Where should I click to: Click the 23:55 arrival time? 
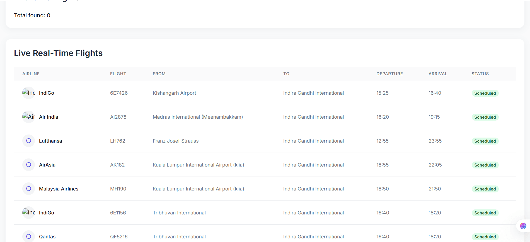pyautogui.click(x=435, y=141)
